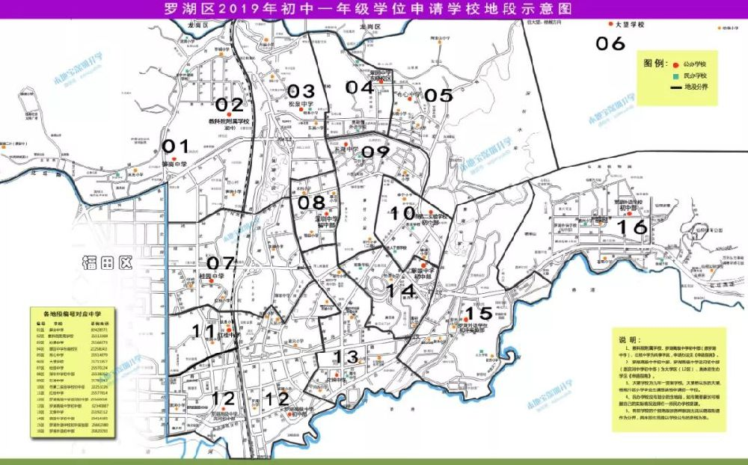Click the 龙岗区 label above zone 04

pos(371,27)
